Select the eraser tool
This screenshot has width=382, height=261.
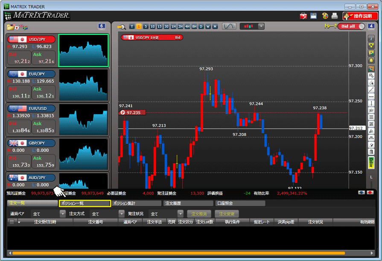pyautogui.click(x=371, y=145)
